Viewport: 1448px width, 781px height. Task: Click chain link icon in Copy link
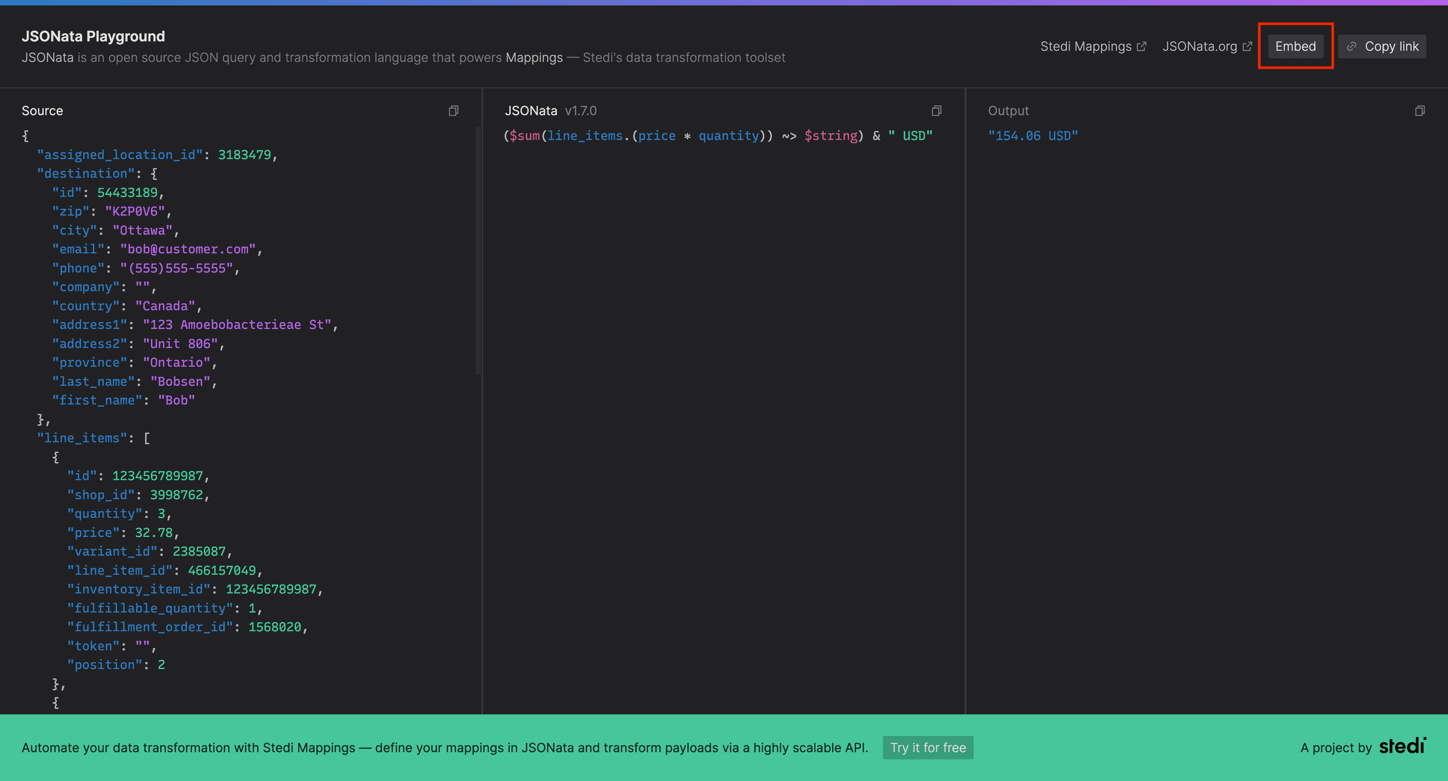coord(1352,47)
